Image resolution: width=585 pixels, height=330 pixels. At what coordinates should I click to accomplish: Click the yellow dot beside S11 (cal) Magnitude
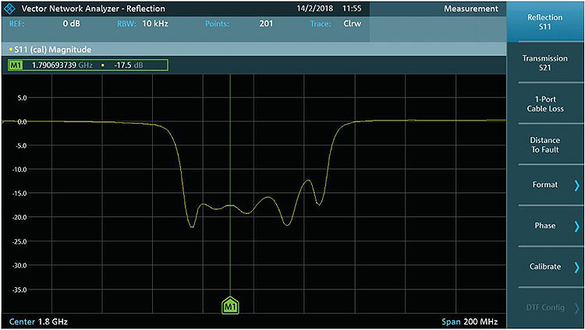tap(11, 49)
